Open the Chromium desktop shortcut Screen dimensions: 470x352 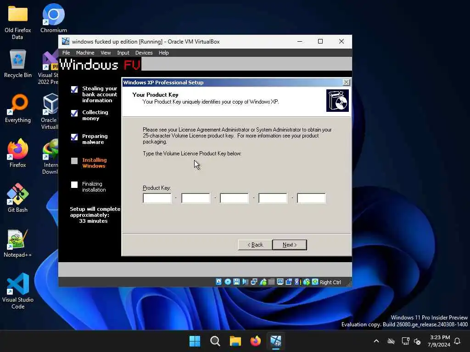click(53, 18)
